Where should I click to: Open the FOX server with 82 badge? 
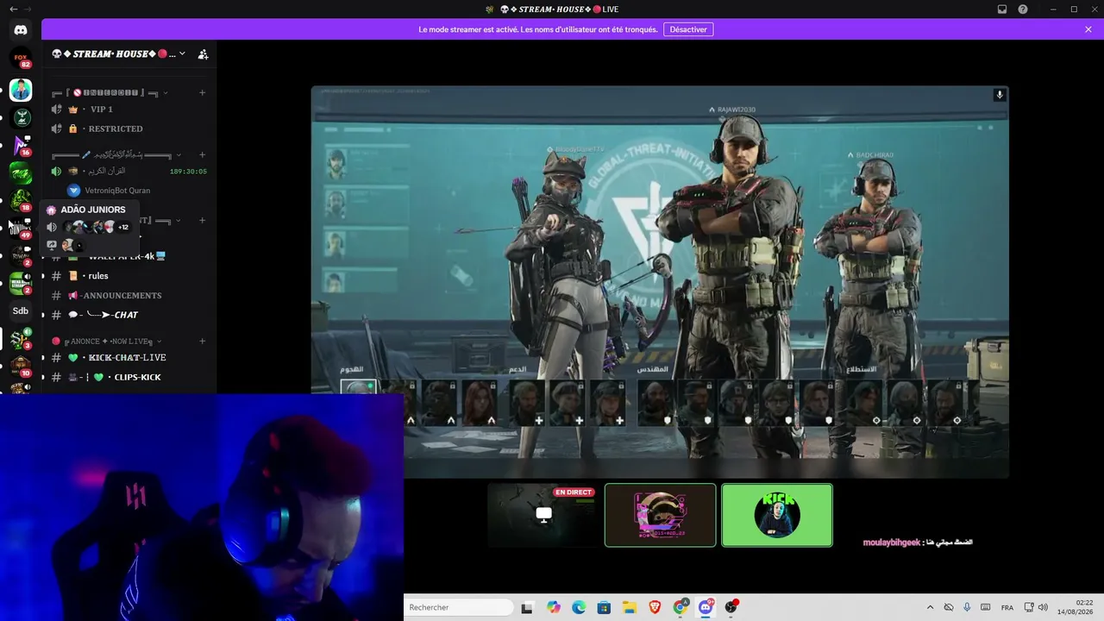click(x=21, y=59)
